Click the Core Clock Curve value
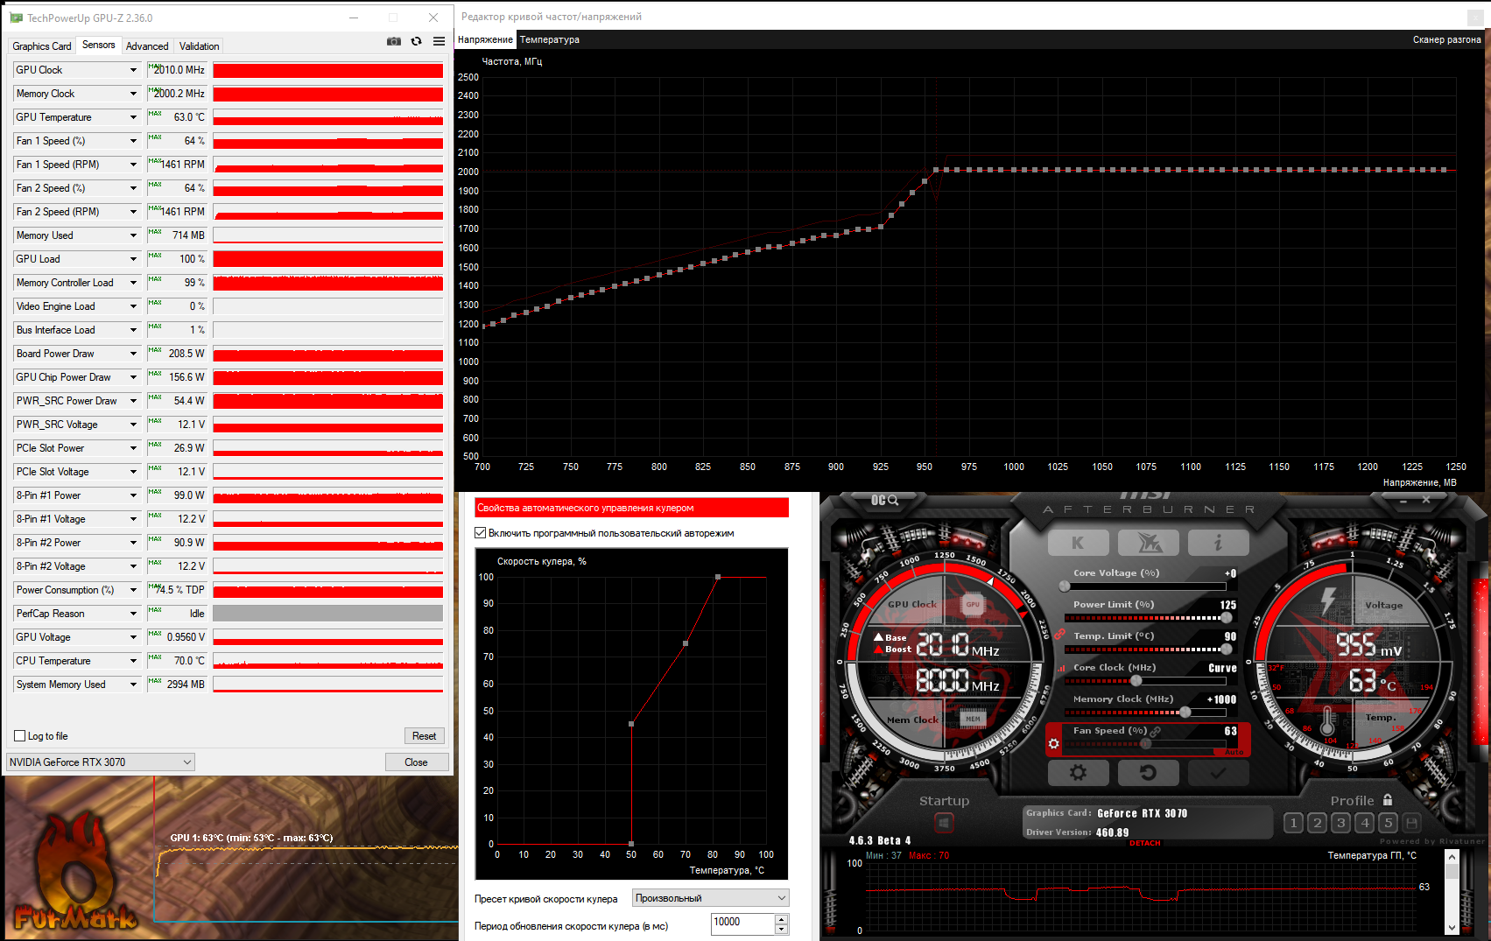Image resolution: width=1491 pixels, height=941 pixels. click(x=1222, y=668)
